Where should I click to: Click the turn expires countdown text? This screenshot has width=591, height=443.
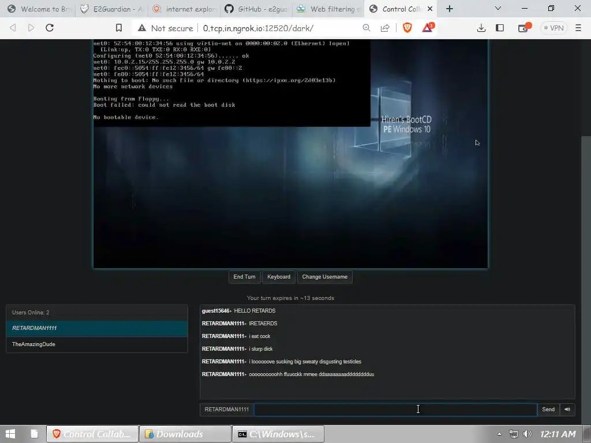click(x=290, y=298)
